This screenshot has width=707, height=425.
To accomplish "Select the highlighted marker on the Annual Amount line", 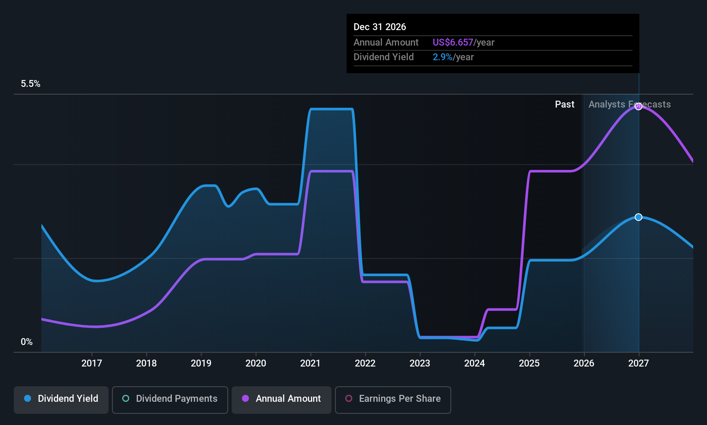I will click(638, 107).
